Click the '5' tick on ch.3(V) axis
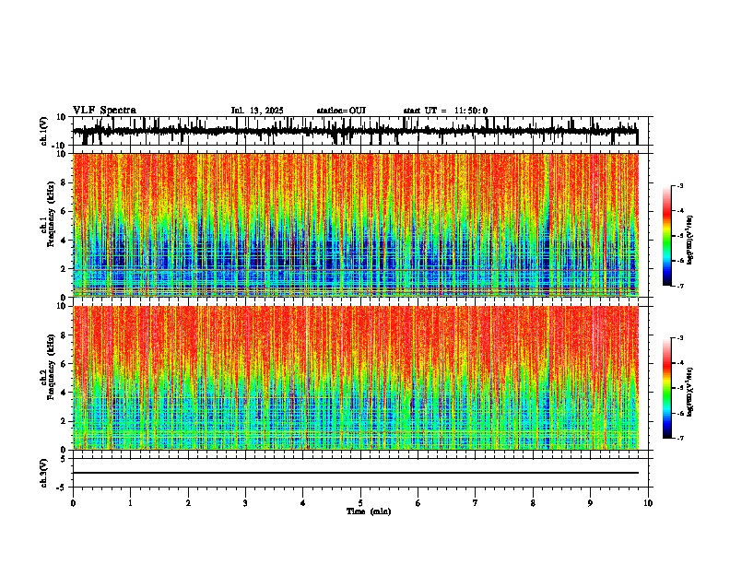This screenshot has height=564, width=730. [x=65, y=458]
